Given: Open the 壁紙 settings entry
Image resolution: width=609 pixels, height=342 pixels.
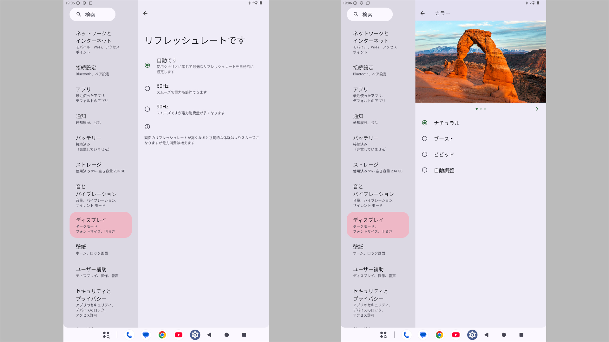Looking at the screenshot, I should [x=92, y=250].
